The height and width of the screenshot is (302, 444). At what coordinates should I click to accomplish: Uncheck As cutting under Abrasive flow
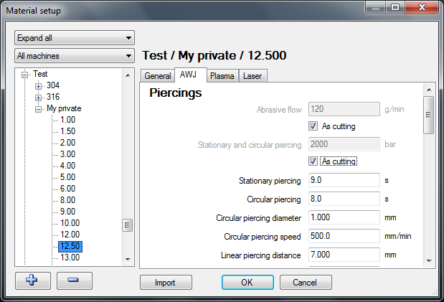click(313, 126)
